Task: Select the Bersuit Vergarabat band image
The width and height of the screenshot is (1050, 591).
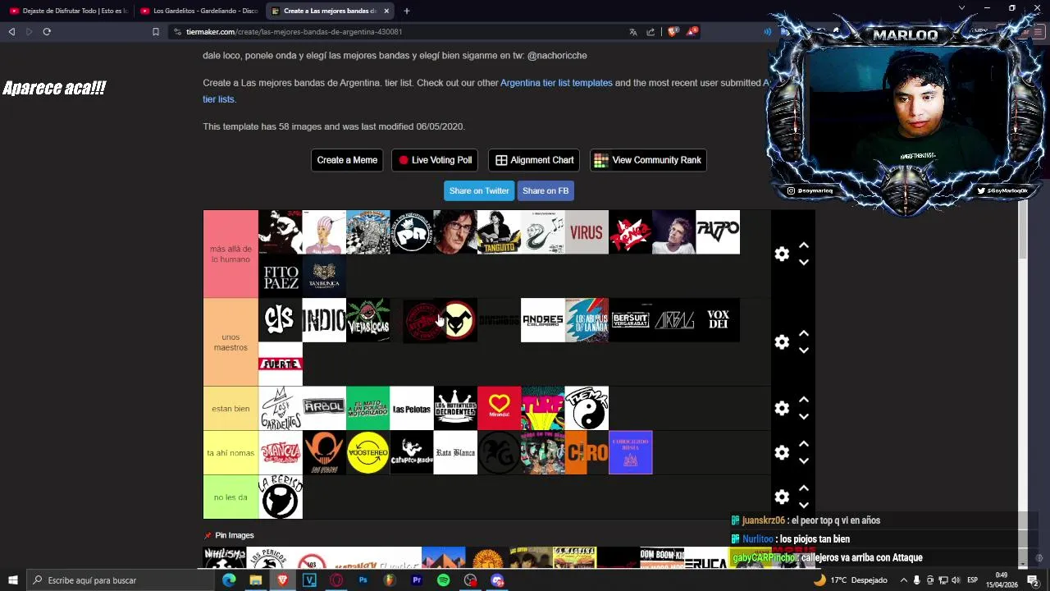Action: click(x=630, y=320)
